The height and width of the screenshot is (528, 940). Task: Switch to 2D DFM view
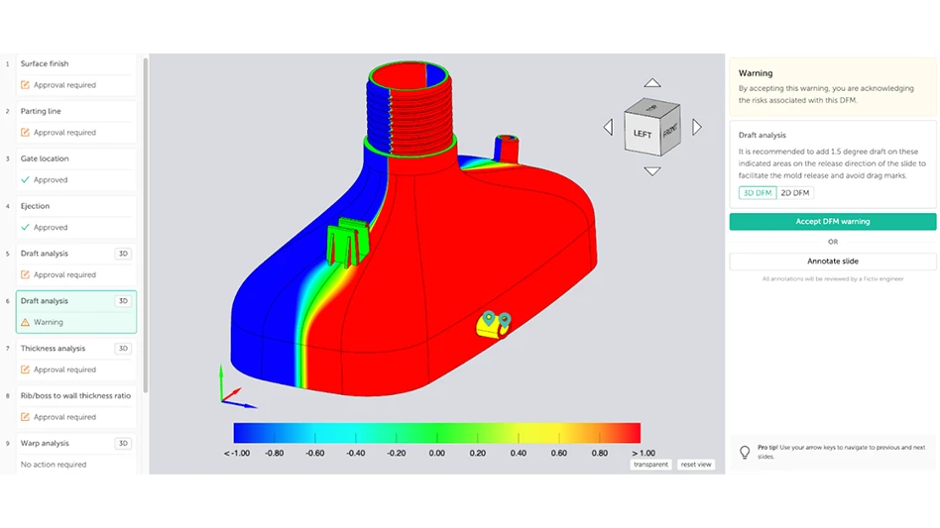pyautogui.click(x=794, y=193)
